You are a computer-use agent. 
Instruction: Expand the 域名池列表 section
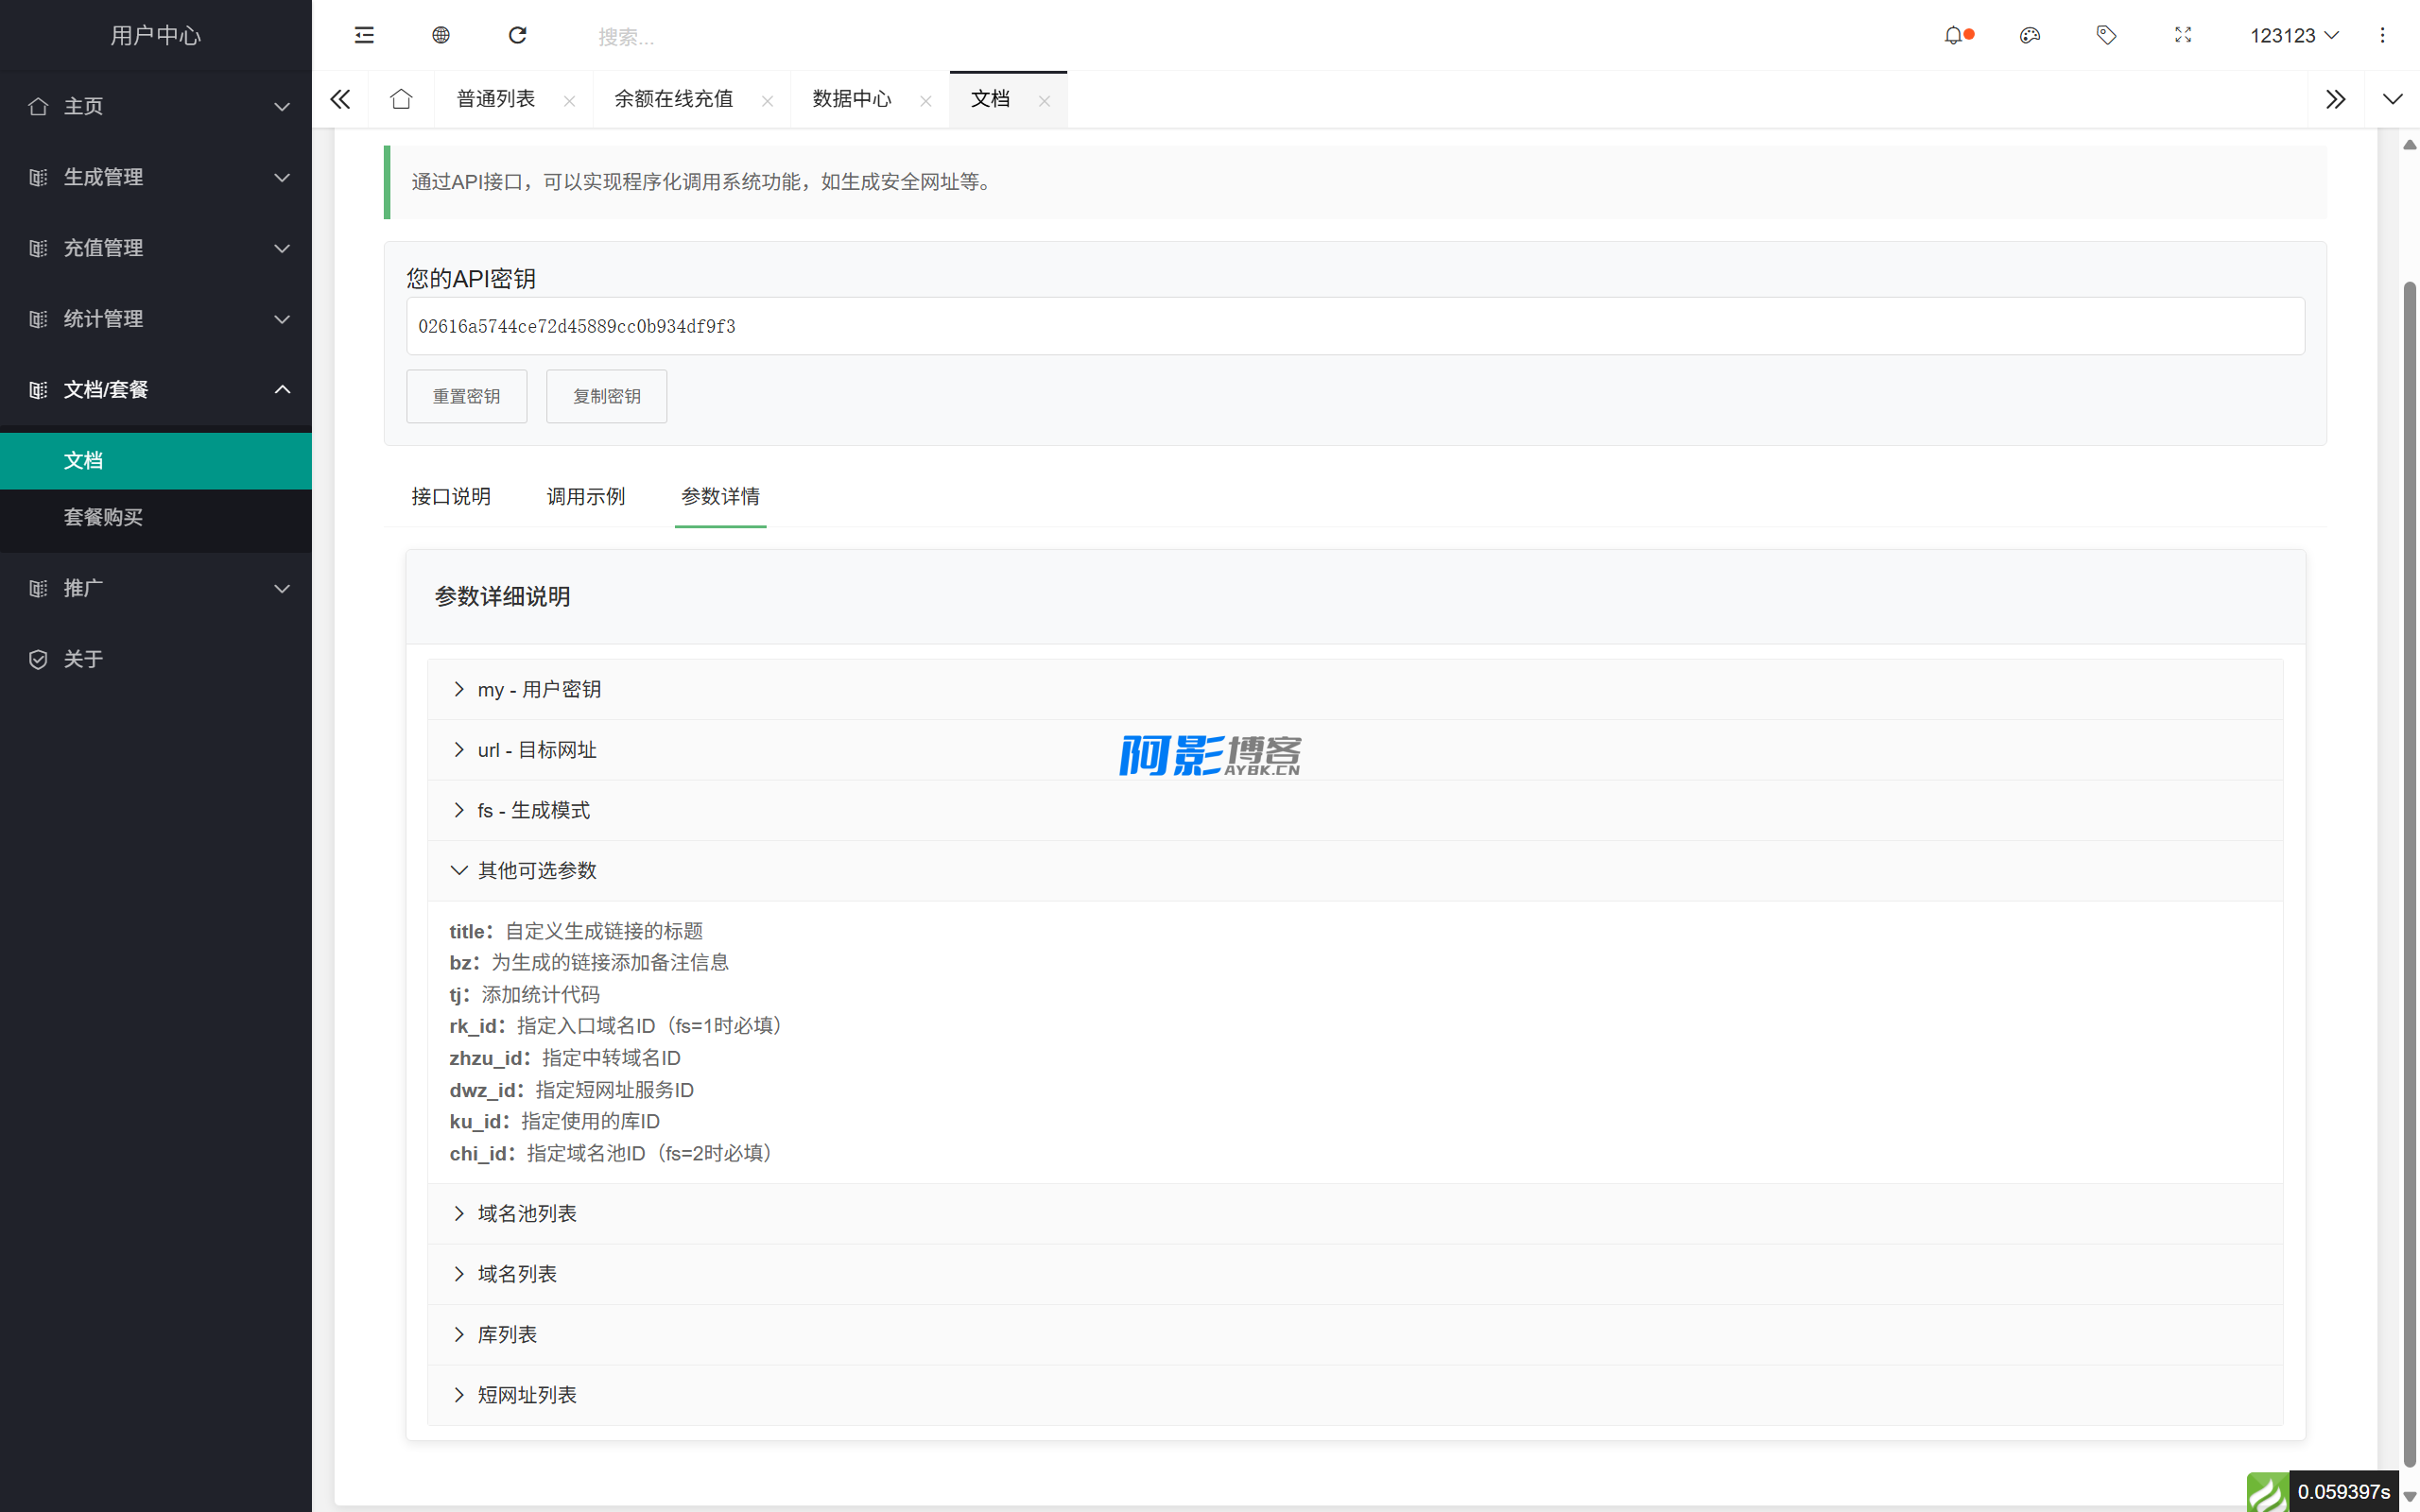point(527,1213)
